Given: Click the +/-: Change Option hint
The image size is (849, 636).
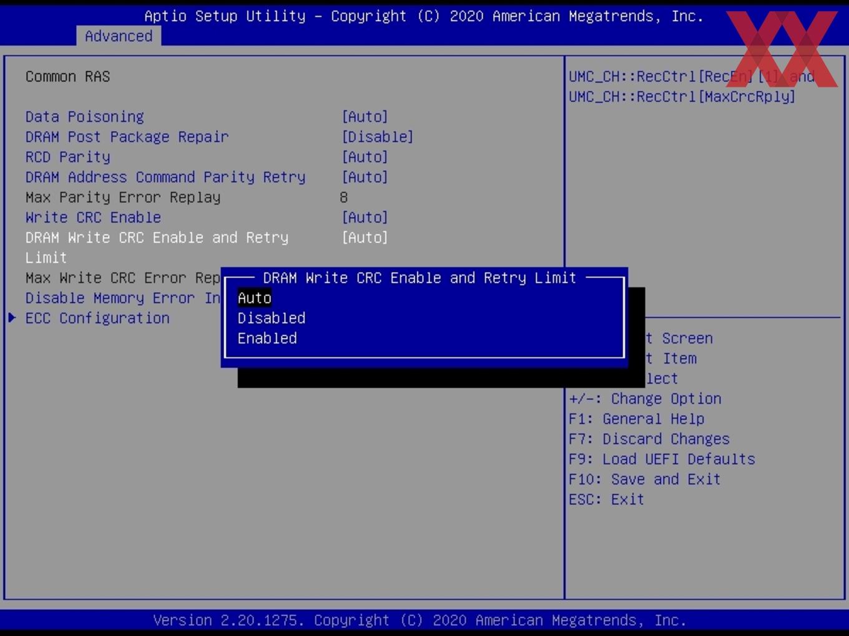Looking at the screenshot, I should tap(645, 398).
